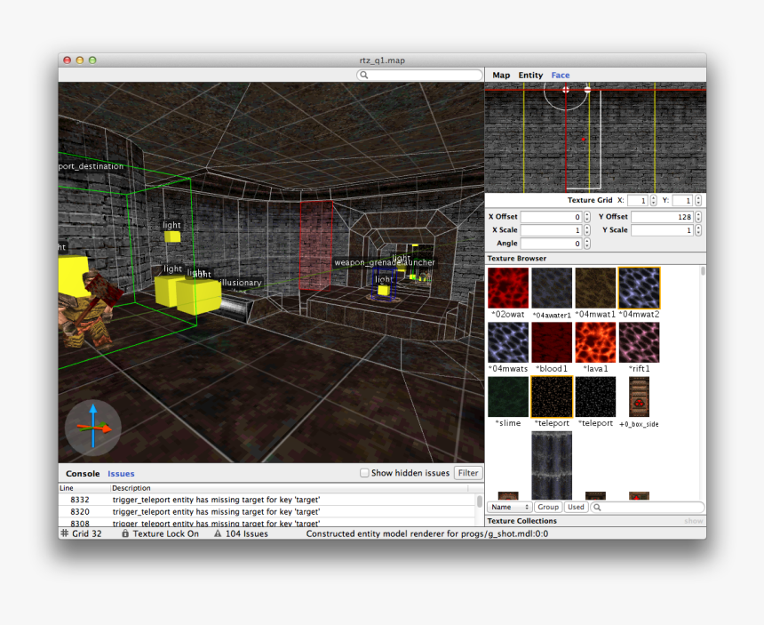Select the *rift1 texture
The image size is (764, 625).
[640, 342]
